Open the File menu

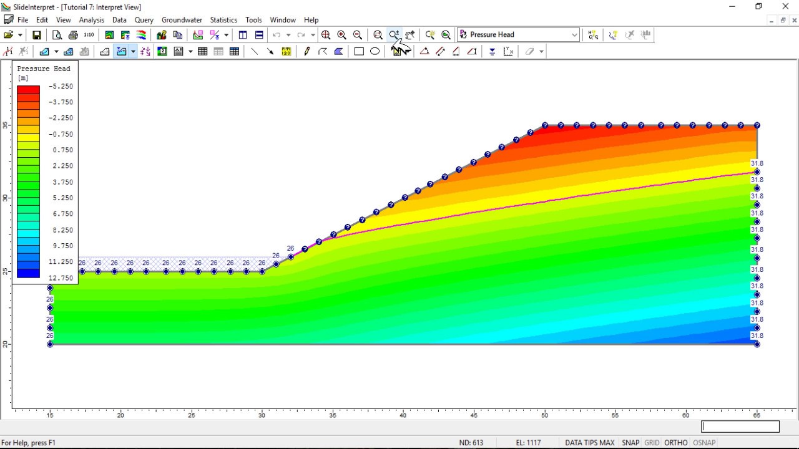(x=22, y=20)
